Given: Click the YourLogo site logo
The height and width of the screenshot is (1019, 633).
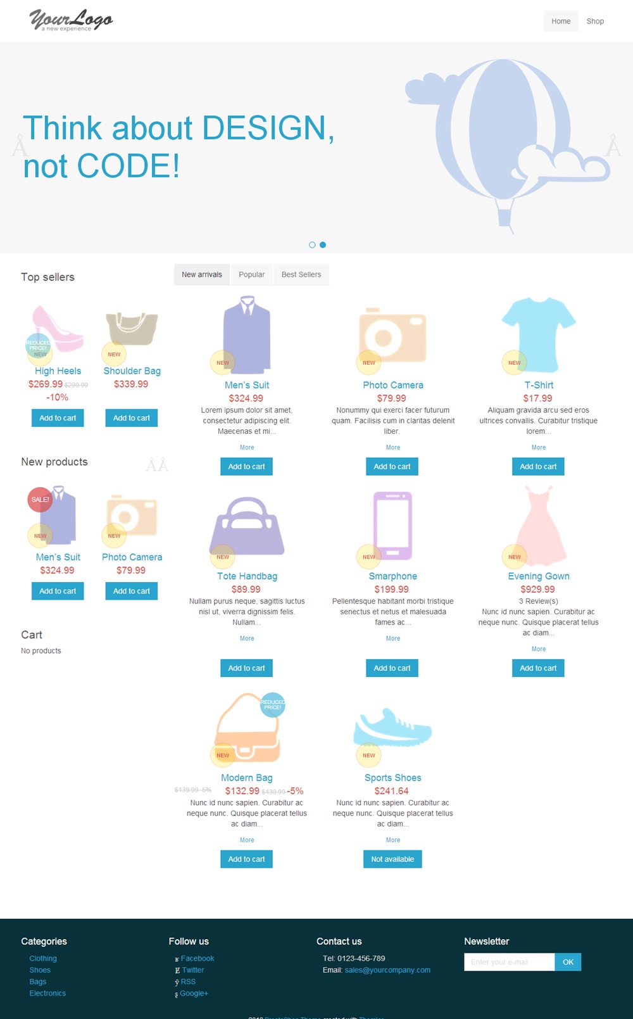Looking at the screenshot, I should point(71,20).
